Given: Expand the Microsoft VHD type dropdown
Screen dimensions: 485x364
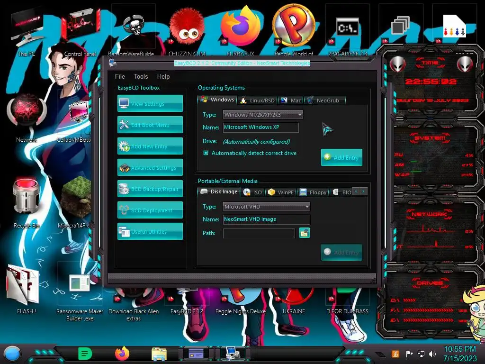Looking at the screenshot, I should [x=266, y=207].
